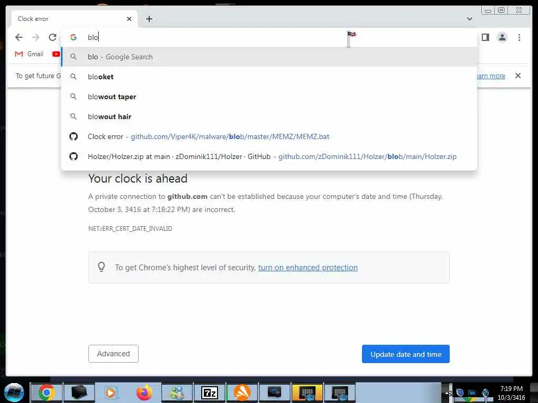The height and width of the screenshot is (403, 538).
Task: Click the Advanced button
Action: click(113, 354)
